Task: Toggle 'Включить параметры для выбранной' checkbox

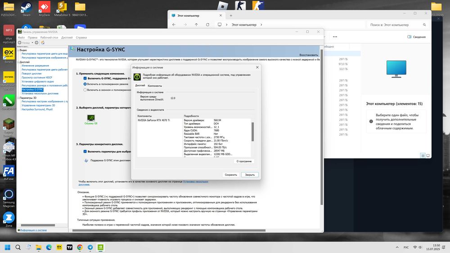Action: (85, 151)
